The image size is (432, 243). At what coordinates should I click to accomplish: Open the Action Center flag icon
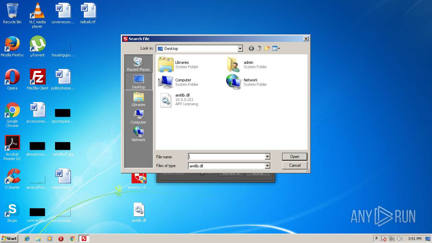384,239
